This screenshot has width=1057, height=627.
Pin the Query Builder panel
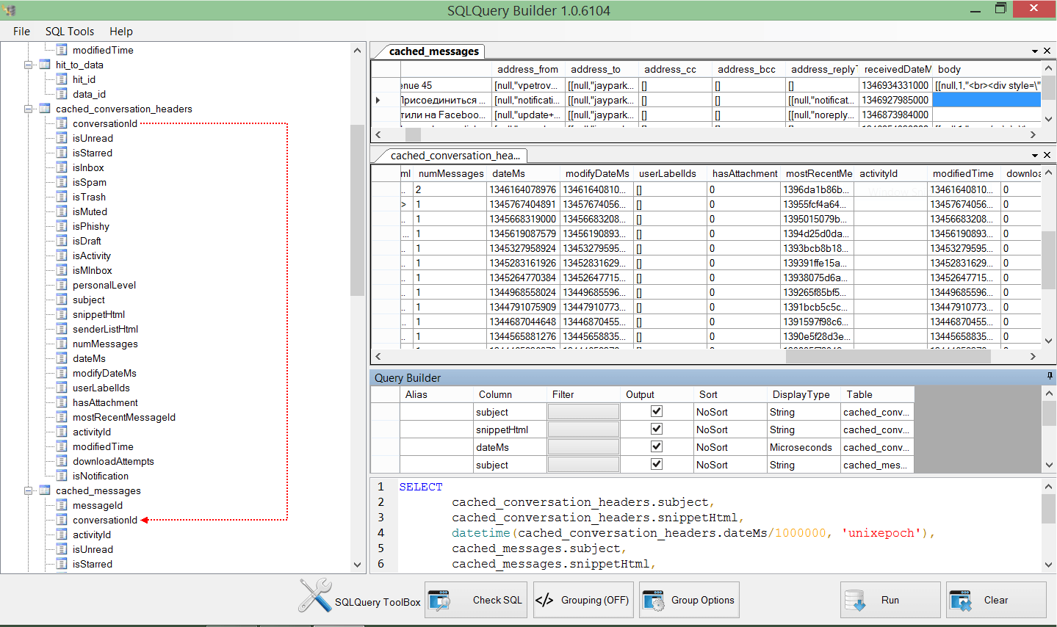1050,377
